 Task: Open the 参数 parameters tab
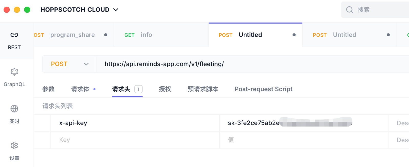tap(48, 89)
